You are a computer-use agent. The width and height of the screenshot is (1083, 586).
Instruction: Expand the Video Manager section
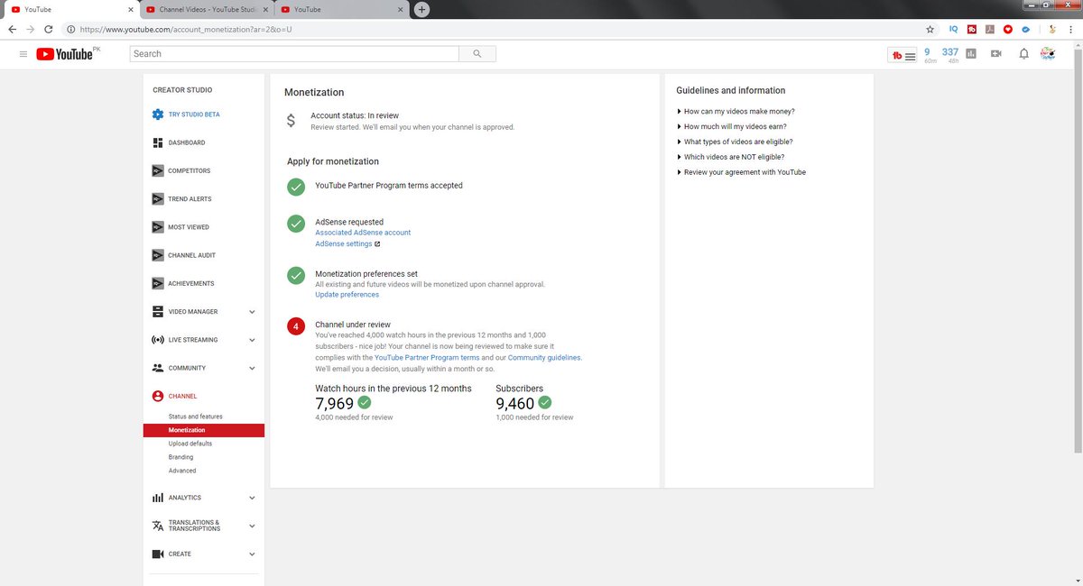coord(252,312)
